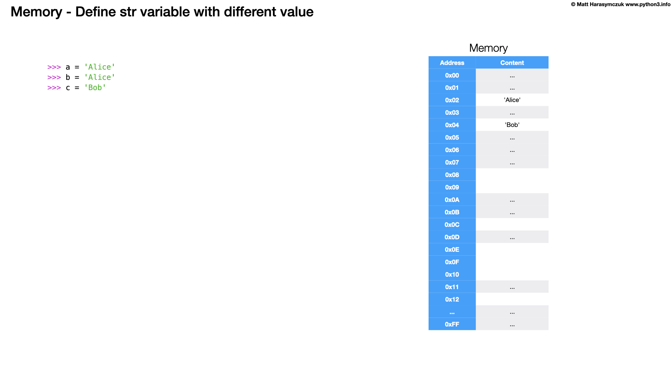Click the 0x02 address cell

[452, 100]
